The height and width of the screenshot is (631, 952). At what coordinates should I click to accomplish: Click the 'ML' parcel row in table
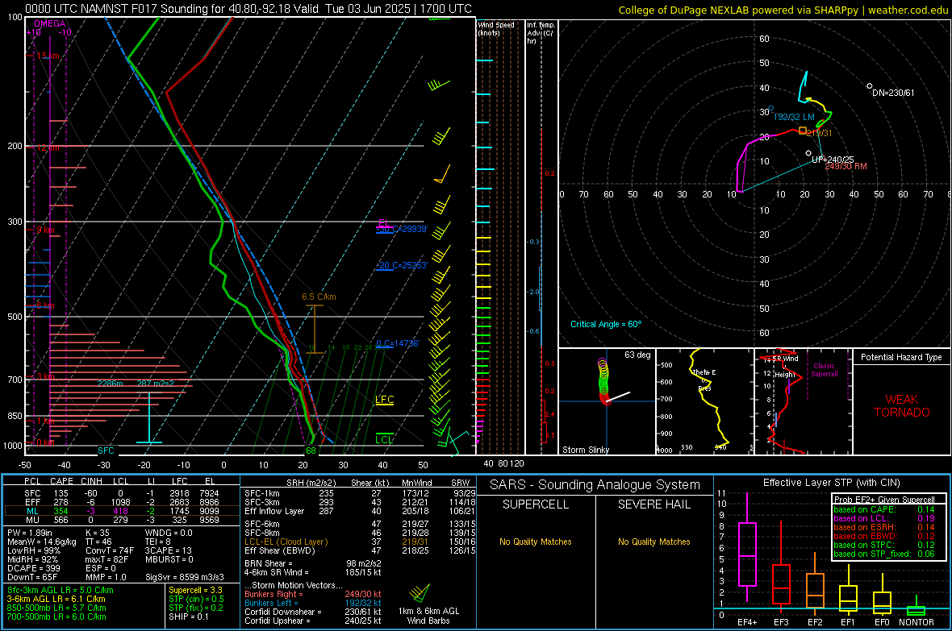pos(121,511)
